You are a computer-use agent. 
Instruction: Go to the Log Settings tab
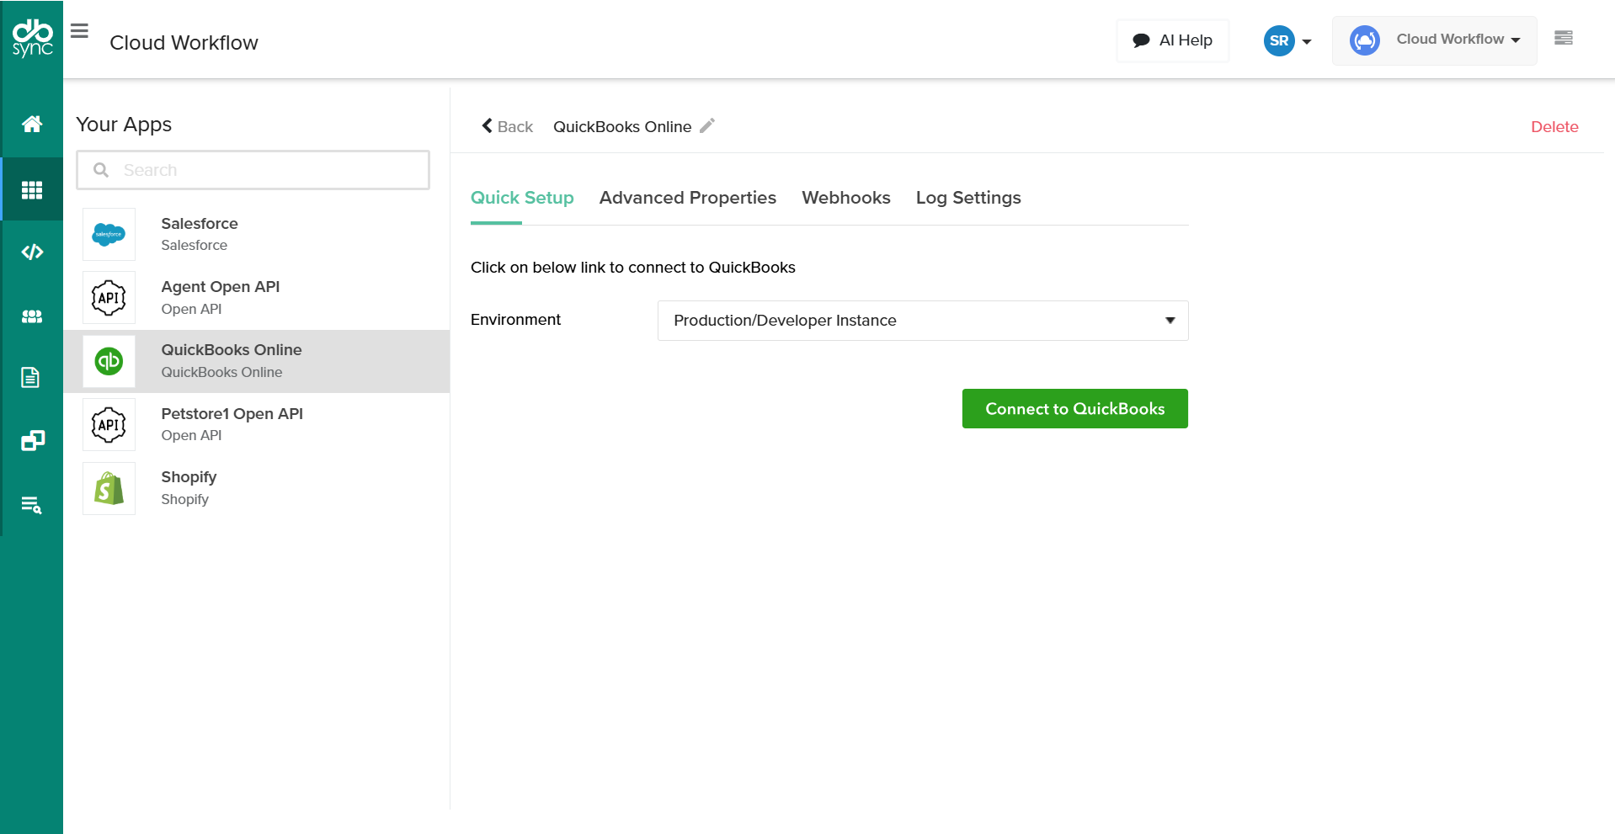coord(967,198)
